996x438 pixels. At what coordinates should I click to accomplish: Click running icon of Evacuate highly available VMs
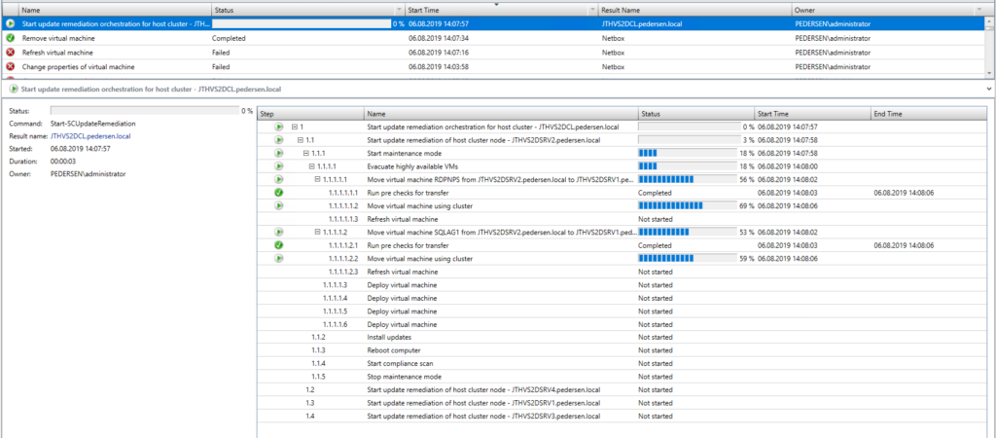point(279,165)
